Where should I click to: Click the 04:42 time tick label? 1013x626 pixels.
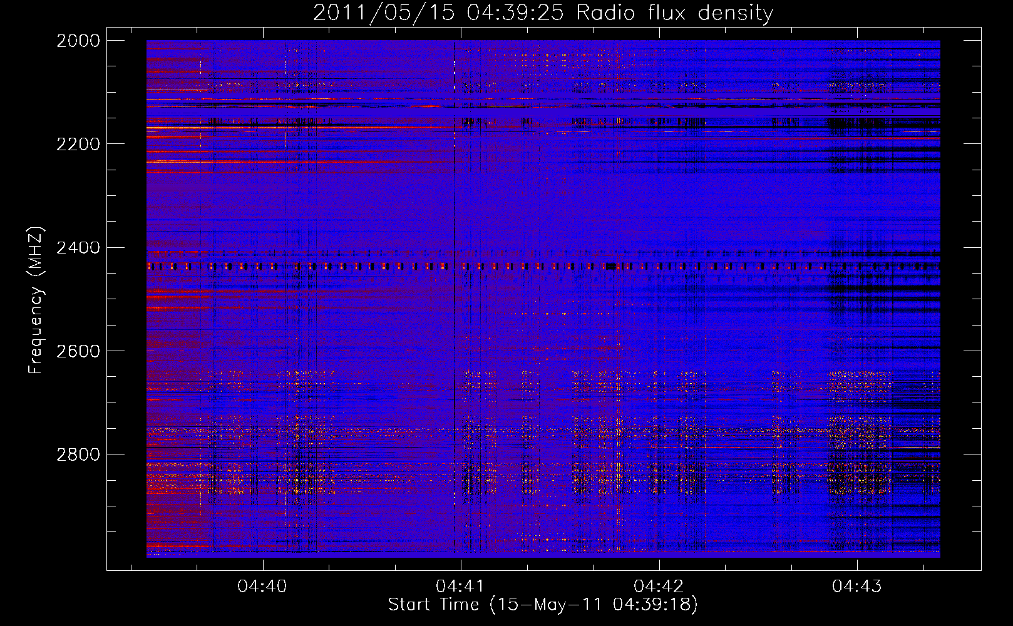click(659, 586)
